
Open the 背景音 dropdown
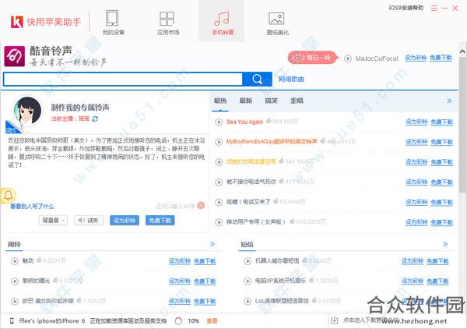(x=53, y=221)
